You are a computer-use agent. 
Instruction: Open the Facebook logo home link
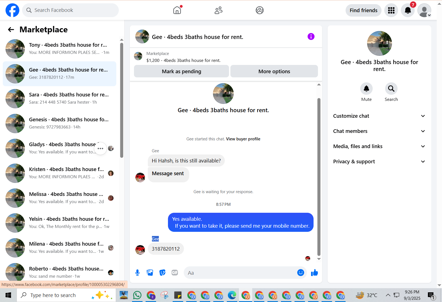pos(12,10)
